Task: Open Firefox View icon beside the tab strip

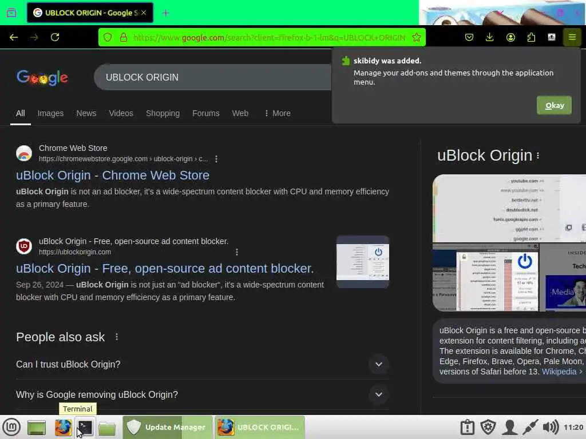Action: point(11,13)
